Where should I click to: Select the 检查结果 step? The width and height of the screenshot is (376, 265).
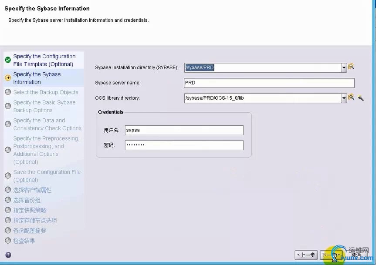[24, 241]
